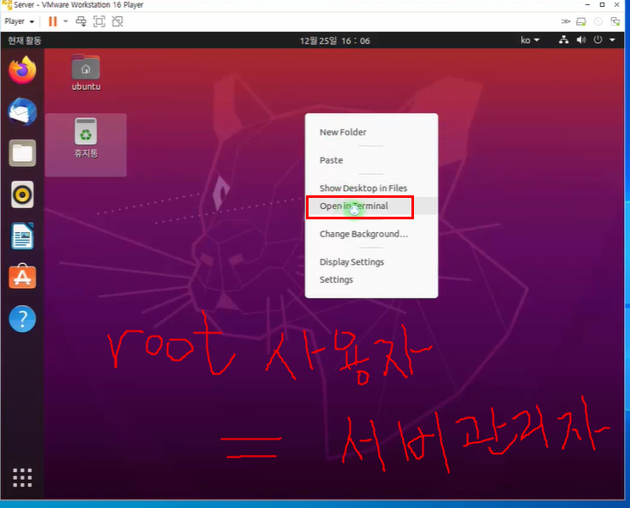Image resolution: width=630 pixels, height=508 pixels.
Task: Open the Help icon in dock
Action: click(22, 319)
